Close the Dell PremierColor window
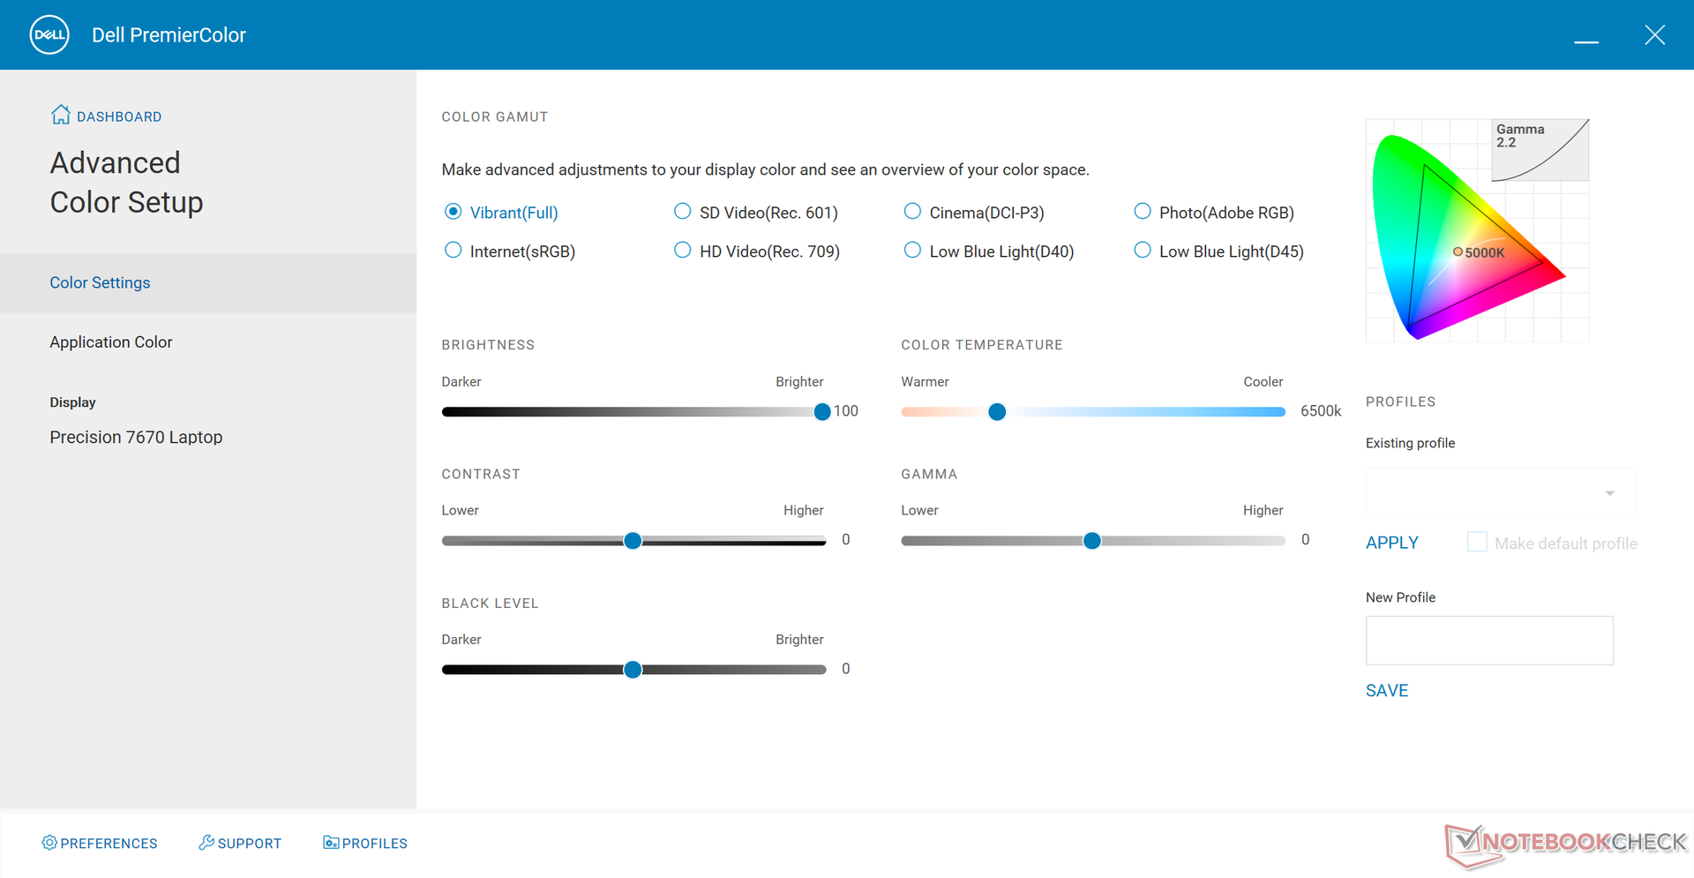1694x878 pixels. 1655,35
